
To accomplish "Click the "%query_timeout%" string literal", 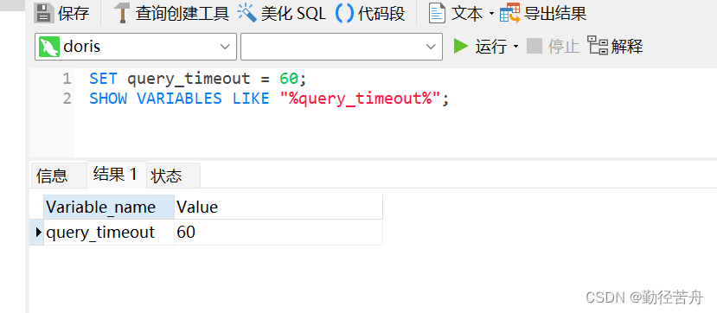I will tap(361, 99).
